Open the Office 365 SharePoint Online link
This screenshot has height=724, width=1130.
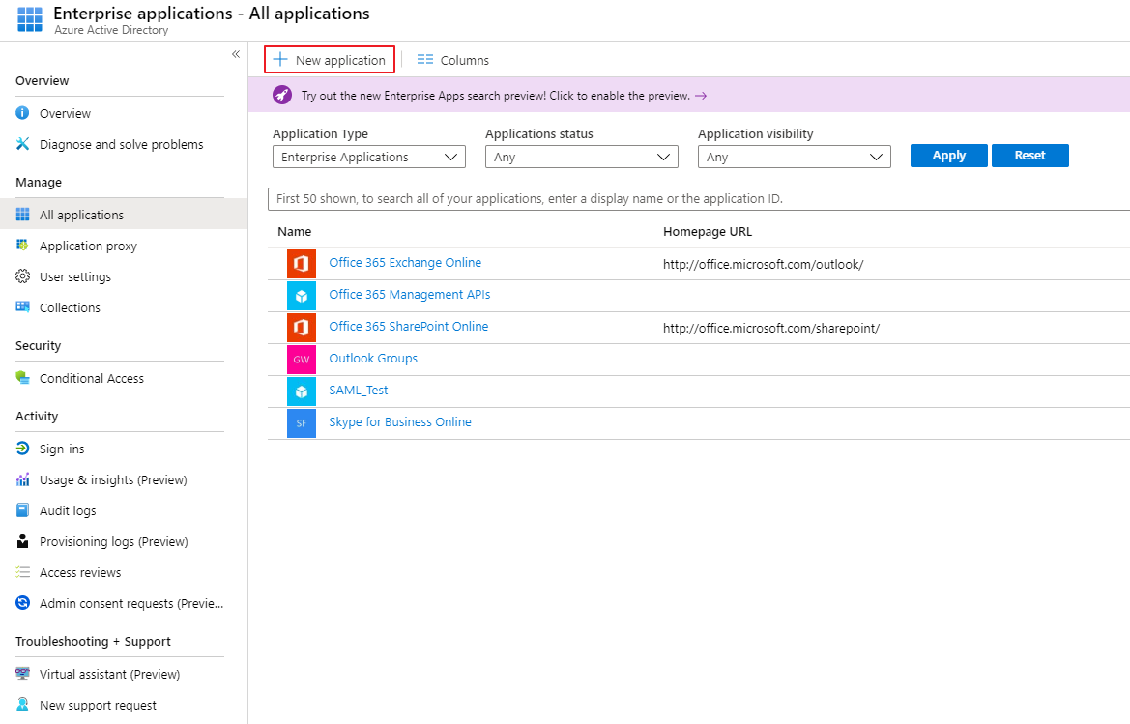[x=408, y=327]
